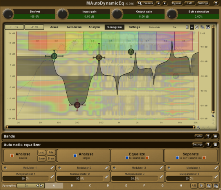Viewport: 221px width, 190px height.
Task: Click the C1 octave area block
Action: (38, 41)
